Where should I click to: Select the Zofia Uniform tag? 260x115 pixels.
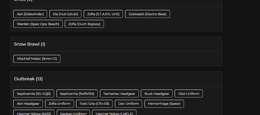60,104
